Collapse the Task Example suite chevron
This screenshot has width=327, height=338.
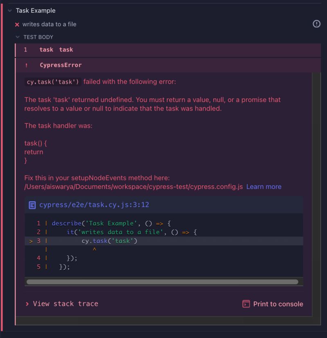coord(10,11)
